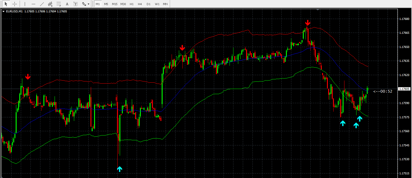Viewport: 412px width, 178px height.
Task: Change timeframe to H4
Action: (140, 4)
